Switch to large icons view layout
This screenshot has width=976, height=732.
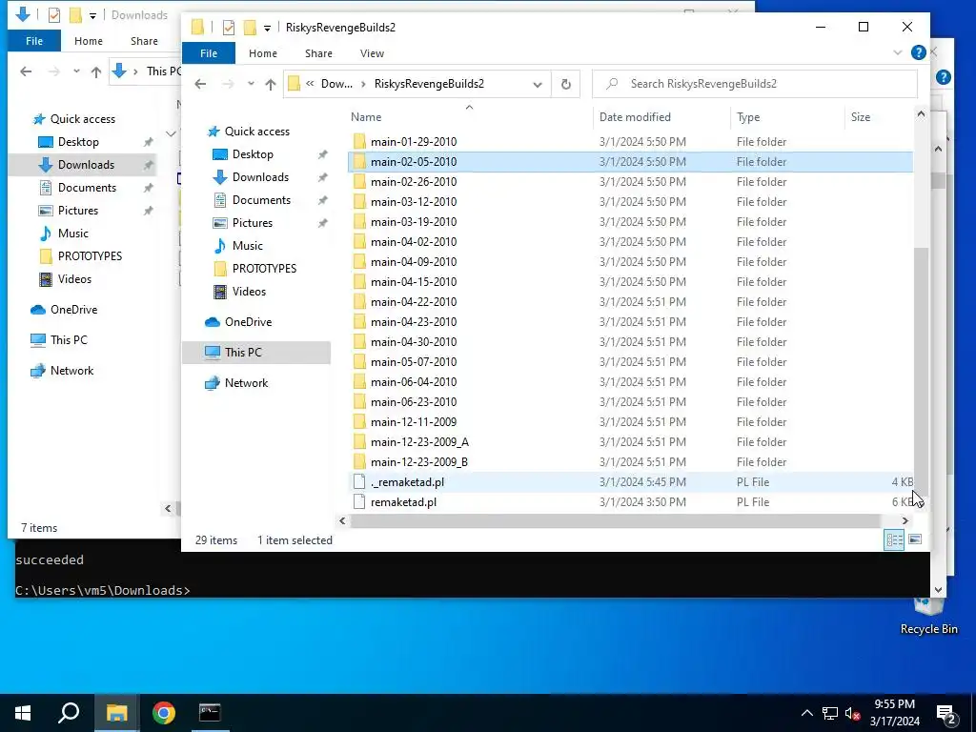pos(915,539)
